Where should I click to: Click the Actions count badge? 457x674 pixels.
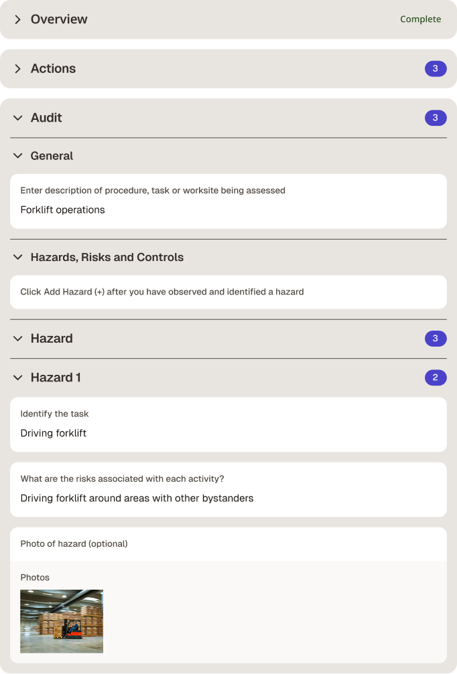(436, 69)
